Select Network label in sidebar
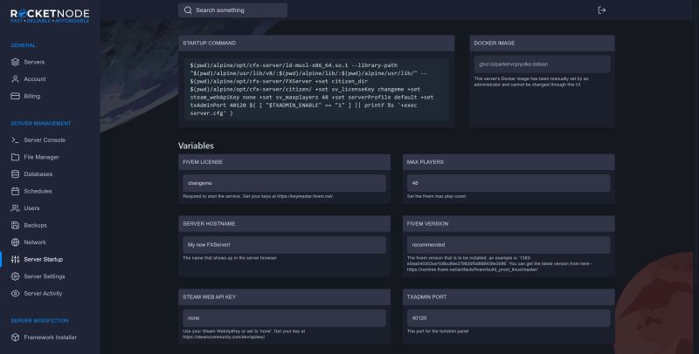 35,242
